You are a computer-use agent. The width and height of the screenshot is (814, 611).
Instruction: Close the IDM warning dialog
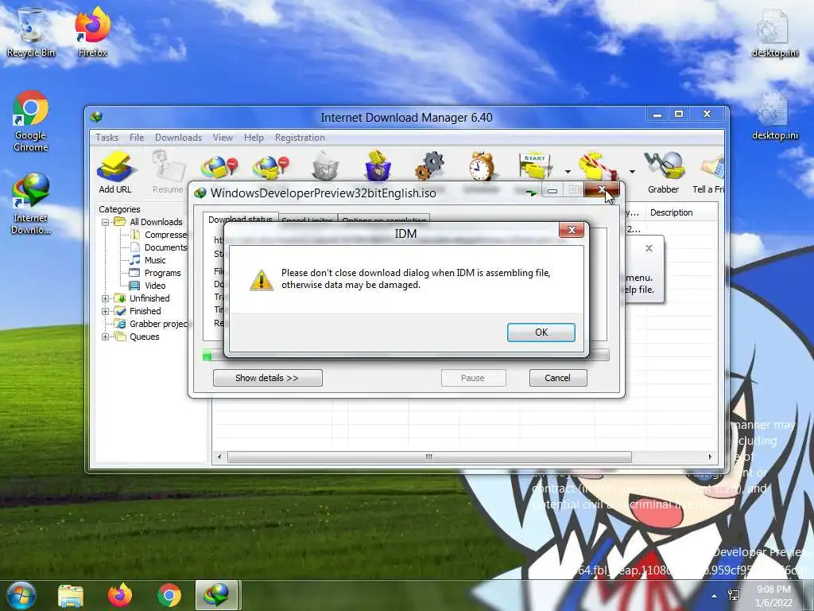click(572, 230)
